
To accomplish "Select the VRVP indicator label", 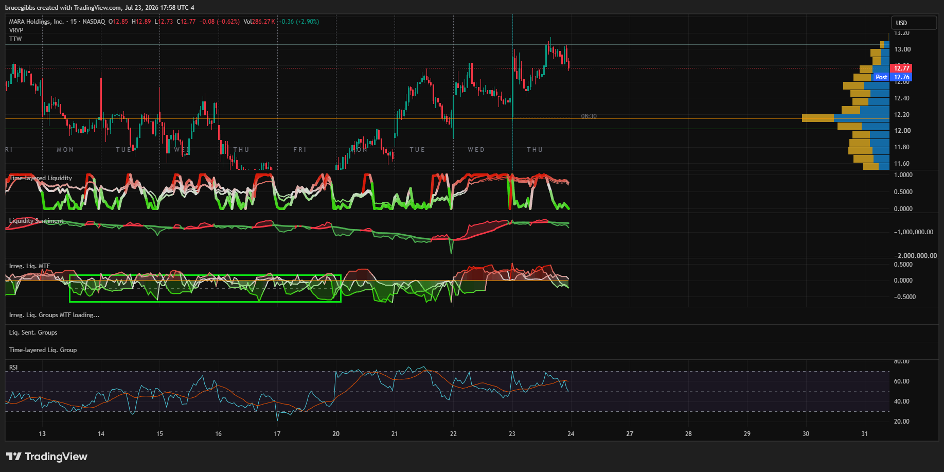I will (x=16, y=30).
